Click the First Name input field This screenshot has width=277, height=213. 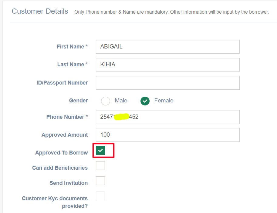(167, 47)
